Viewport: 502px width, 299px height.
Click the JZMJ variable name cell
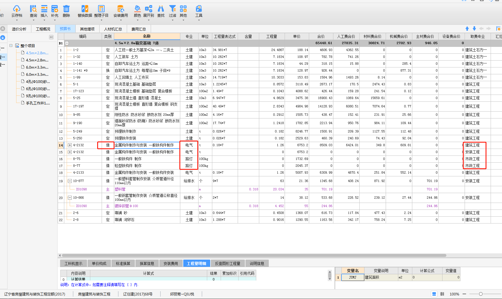tap(353, 277)
